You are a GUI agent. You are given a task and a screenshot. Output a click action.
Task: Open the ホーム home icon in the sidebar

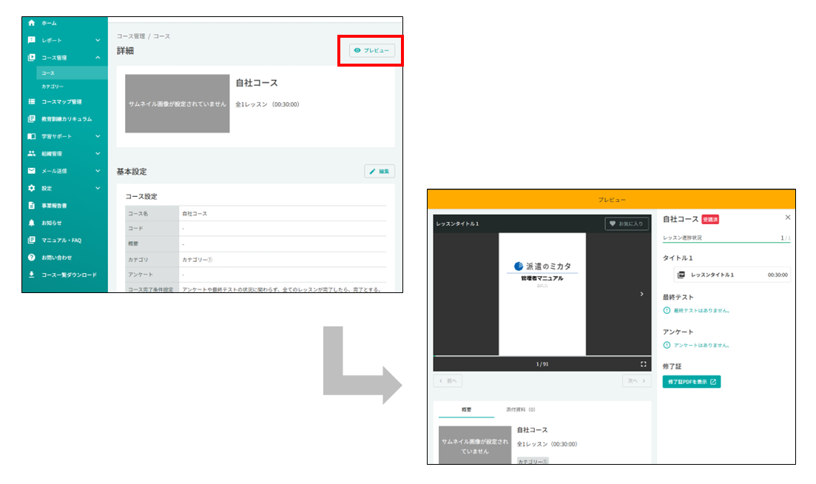pyautogui.click(x=31, y=23)
